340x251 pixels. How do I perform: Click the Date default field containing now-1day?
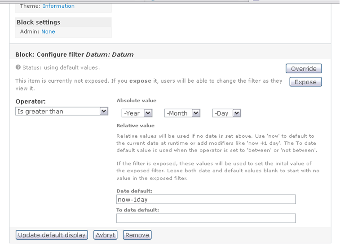[206, 199]
